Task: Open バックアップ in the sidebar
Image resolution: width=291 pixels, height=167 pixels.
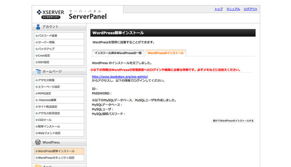Action: pos(59,49)
